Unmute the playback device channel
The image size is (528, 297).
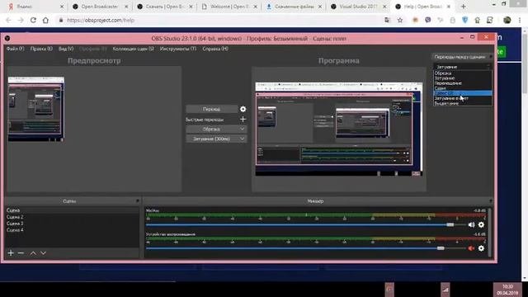click(471, 248)
